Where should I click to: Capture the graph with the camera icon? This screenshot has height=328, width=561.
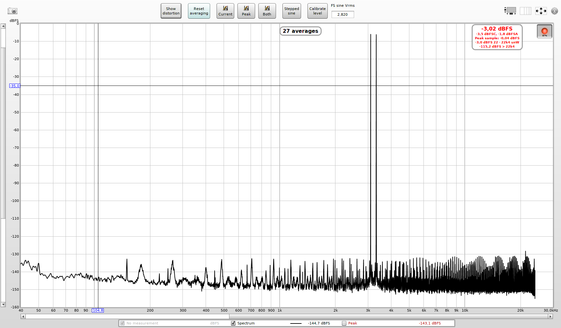pos(13,11)
